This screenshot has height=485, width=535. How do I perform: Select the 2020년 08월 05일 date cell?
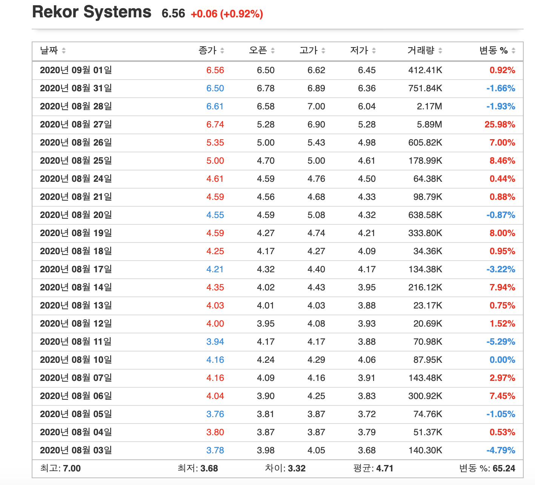[76, 414]
